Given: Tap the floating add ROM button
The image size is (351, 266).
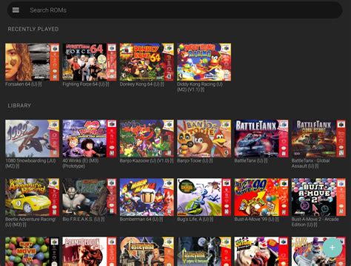Looking at the screenshot, I should click(x=332, y=248).
